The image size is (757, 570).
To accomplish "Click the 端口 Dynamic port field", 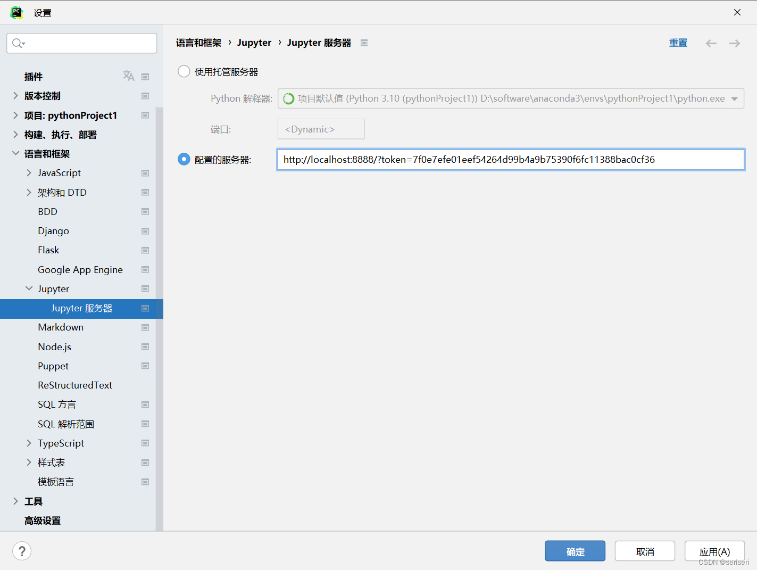I will click(x=321, y=129).
